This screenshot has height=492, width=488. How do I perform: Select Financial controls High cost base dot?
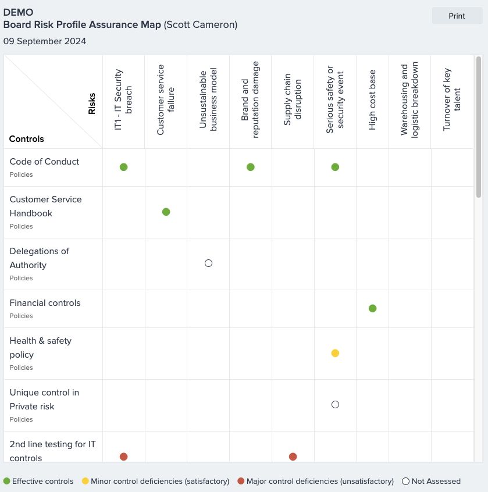click(x=372, y=308)
